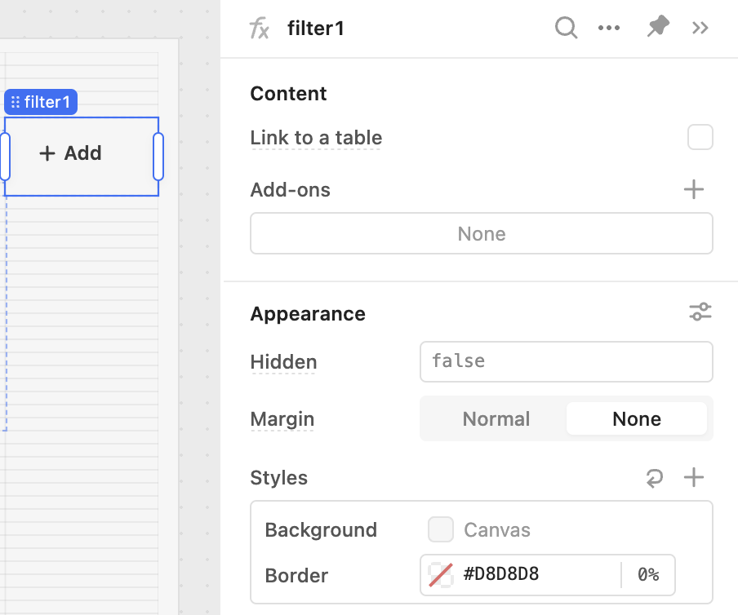The height and width of the screenshot is (615, 738).
Task: Open the more options ellipsis menu
Action: click(x=609, y=28)
